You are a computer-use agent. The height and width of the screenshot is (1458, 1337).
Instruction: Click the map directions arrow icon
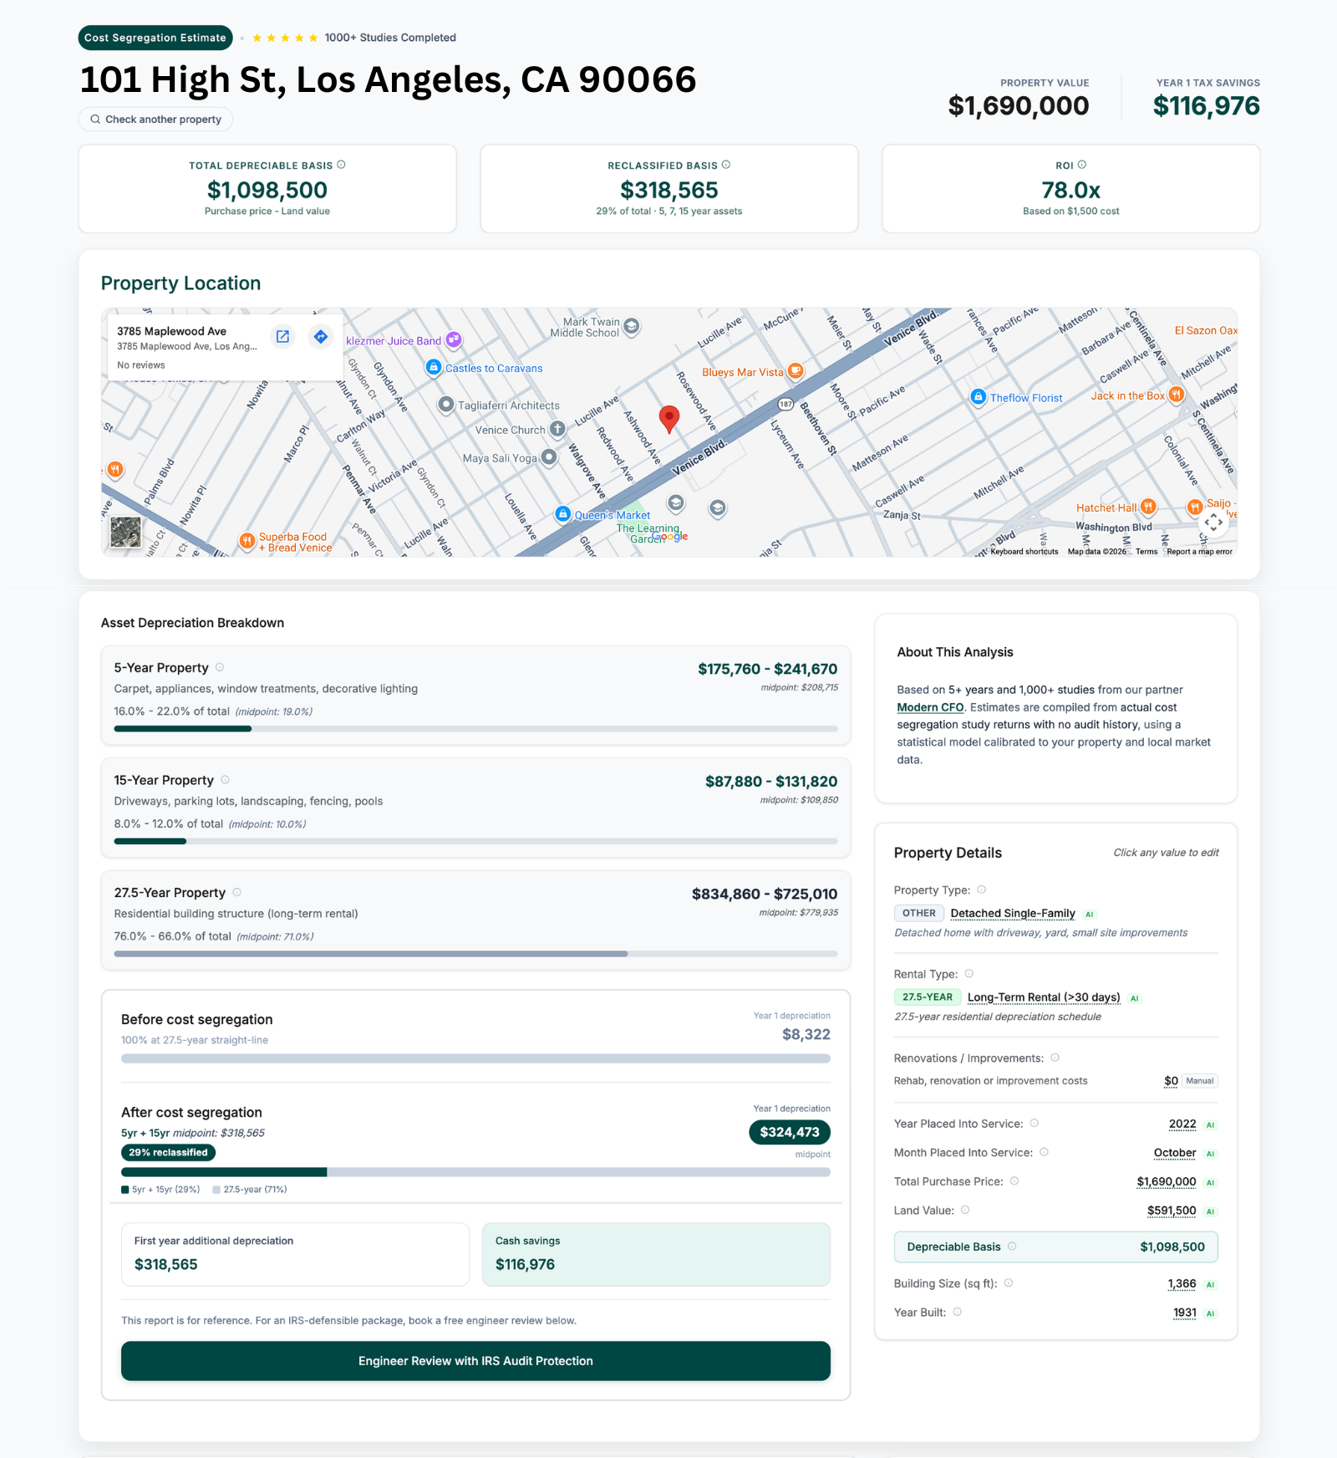click(320, 336)
